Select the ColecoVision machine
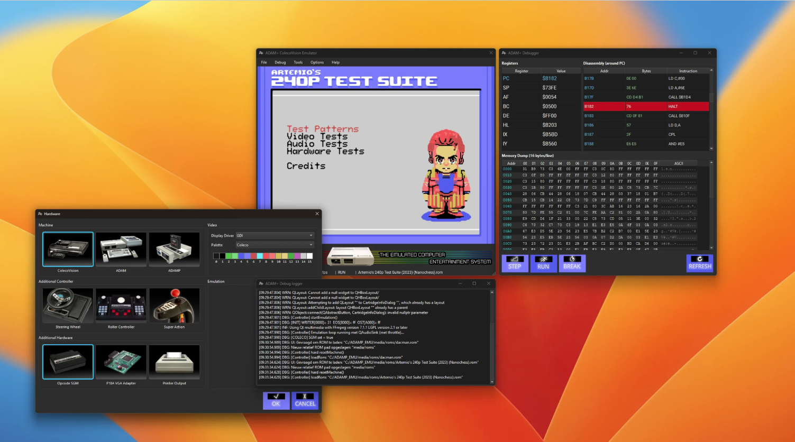The image size is (795, 442). point(68,249)
